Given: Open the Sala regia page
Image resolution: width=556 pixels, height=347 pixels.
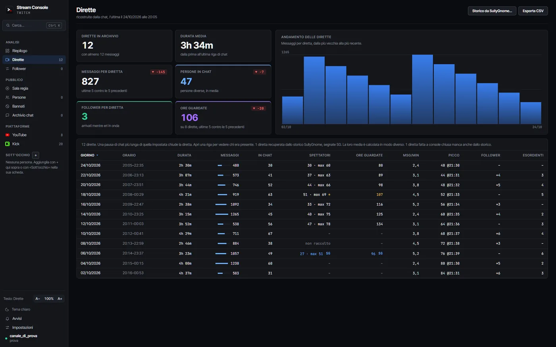Looking at the screenshot, I should [x=34, y=88].
